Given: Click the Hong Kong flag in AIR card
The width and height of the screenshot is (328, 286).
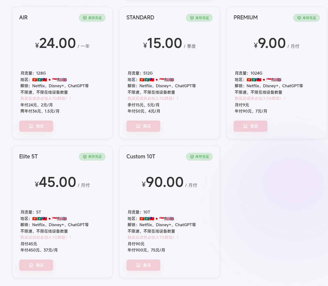Looking at the screenshot, I should click(x=35, y=80).
